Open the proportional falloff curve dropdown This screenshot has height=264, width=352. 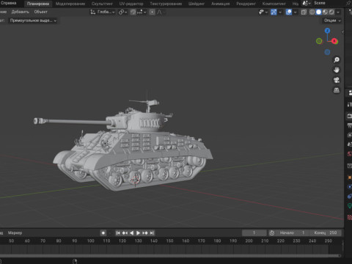pyautogui.click(x=161, y=12)
